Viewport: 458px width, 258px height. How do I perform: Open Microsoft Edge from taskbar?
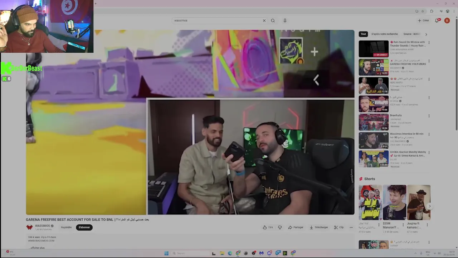[230, 253]
